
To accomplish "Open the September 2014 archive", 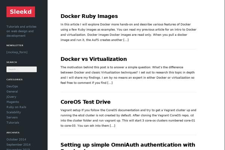I will click(x=18, y=144).
